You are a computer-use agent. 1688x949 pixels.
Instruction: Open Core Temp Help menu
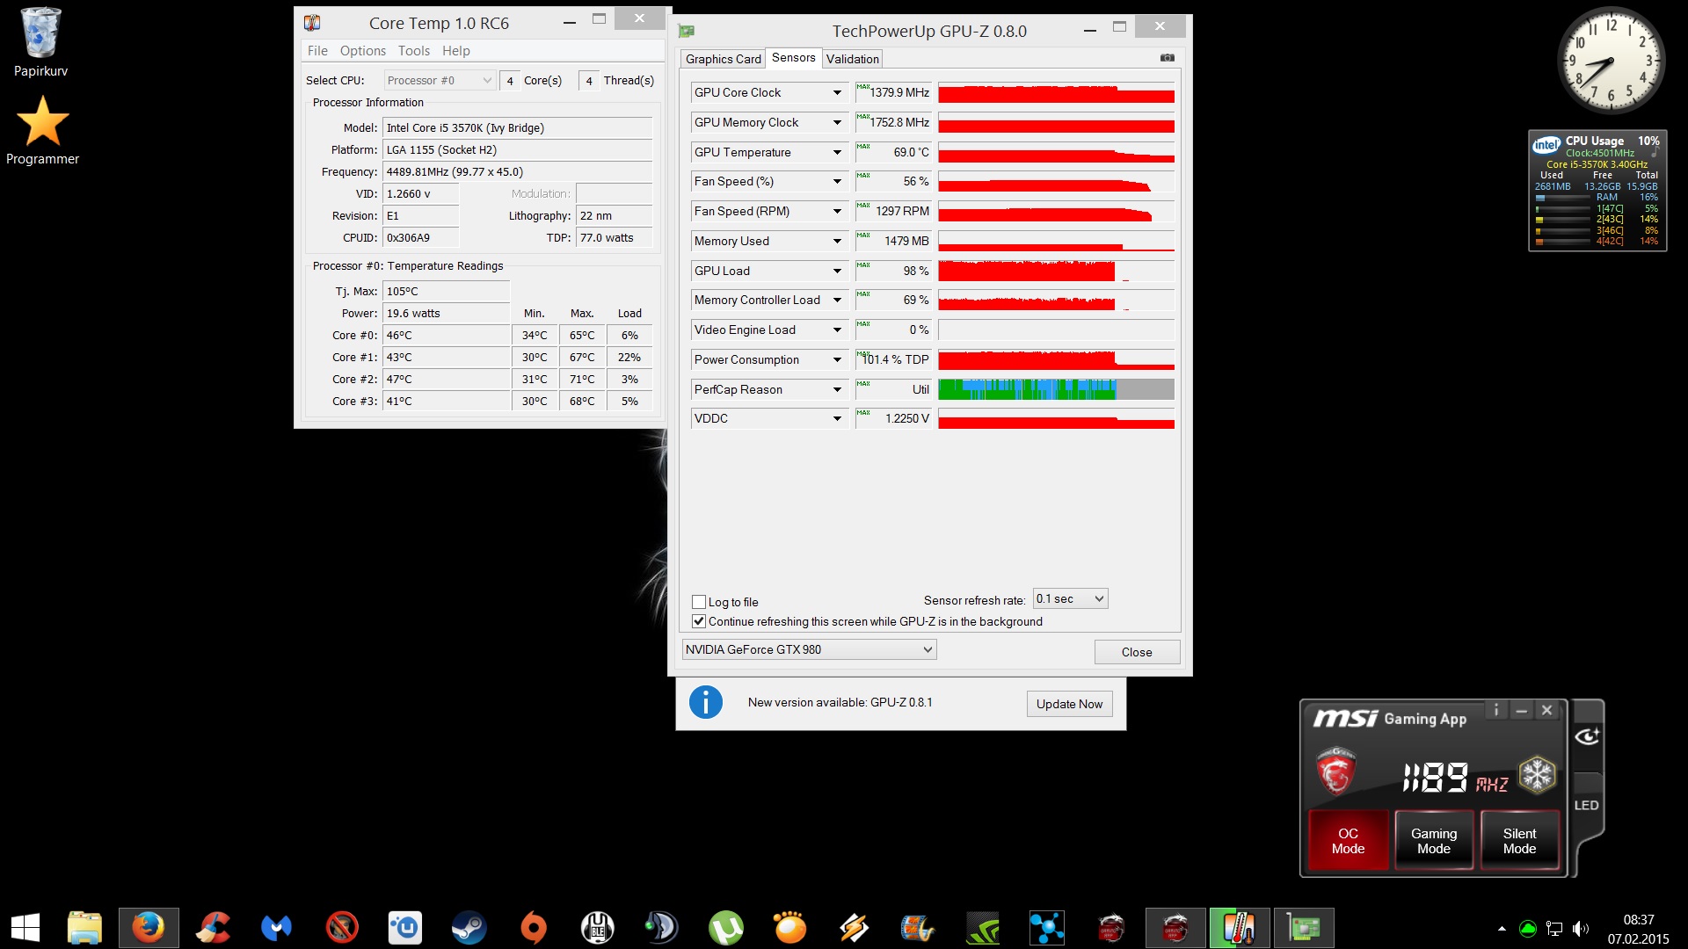point(455,50)
